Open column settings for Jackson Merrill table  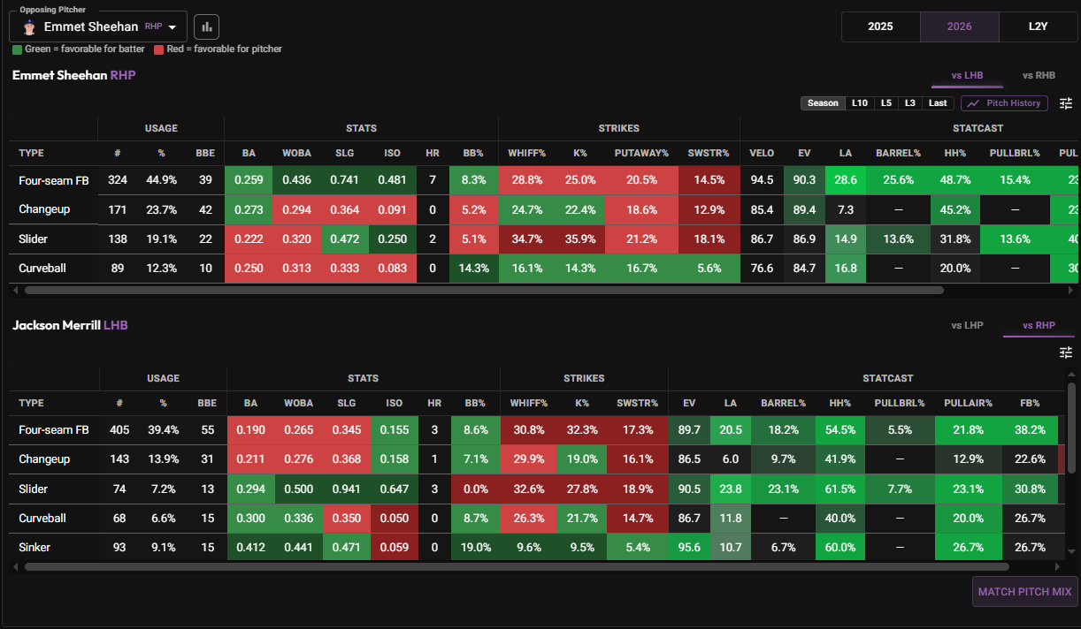click(1065, 352)
